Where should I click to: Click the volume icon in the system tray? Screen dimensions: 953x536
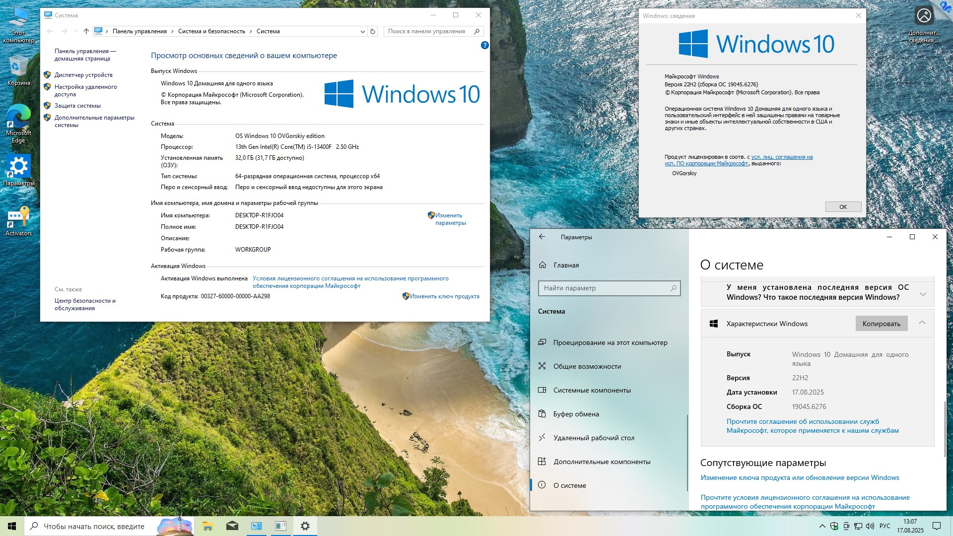(870, 526)
